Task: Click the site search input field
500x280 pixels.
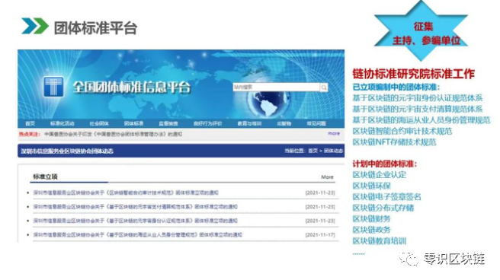Action: pyautogui.click(x=276, y=87)
